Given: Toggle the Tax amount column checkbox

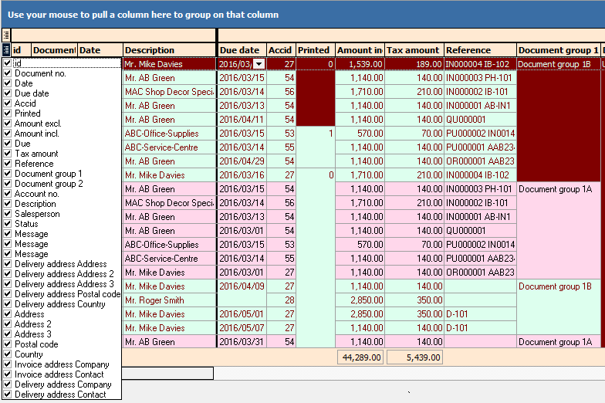Looking at the screenshot, I should click(7, 154).
